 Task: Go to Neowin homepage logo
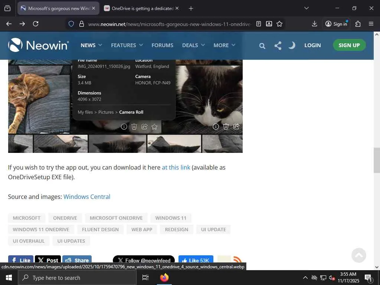click(x=39, y=45)
